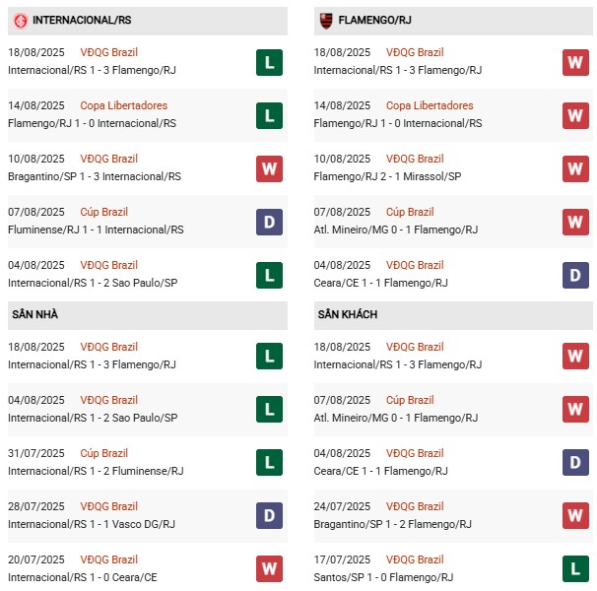Click the W badge for Internacional/RS 1-0 Ceara/CE
The image size is (597, 591).
tap(269, 569)
